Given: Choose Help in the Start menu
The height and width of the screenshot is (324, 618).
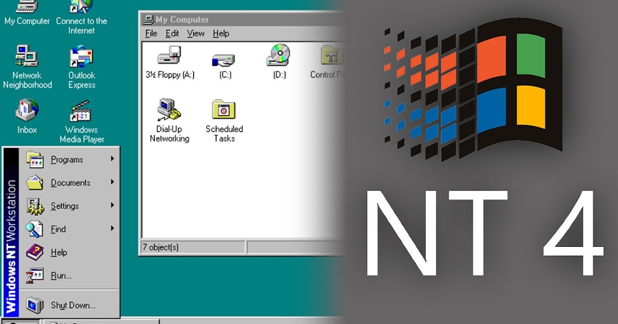Looking at the screenshot, I should [69, 252].
